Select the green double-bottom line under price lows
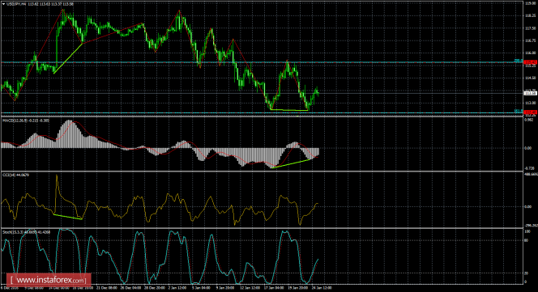Image resolution: width=538 pixels, height=292 pixels. [x=289, y=110]
